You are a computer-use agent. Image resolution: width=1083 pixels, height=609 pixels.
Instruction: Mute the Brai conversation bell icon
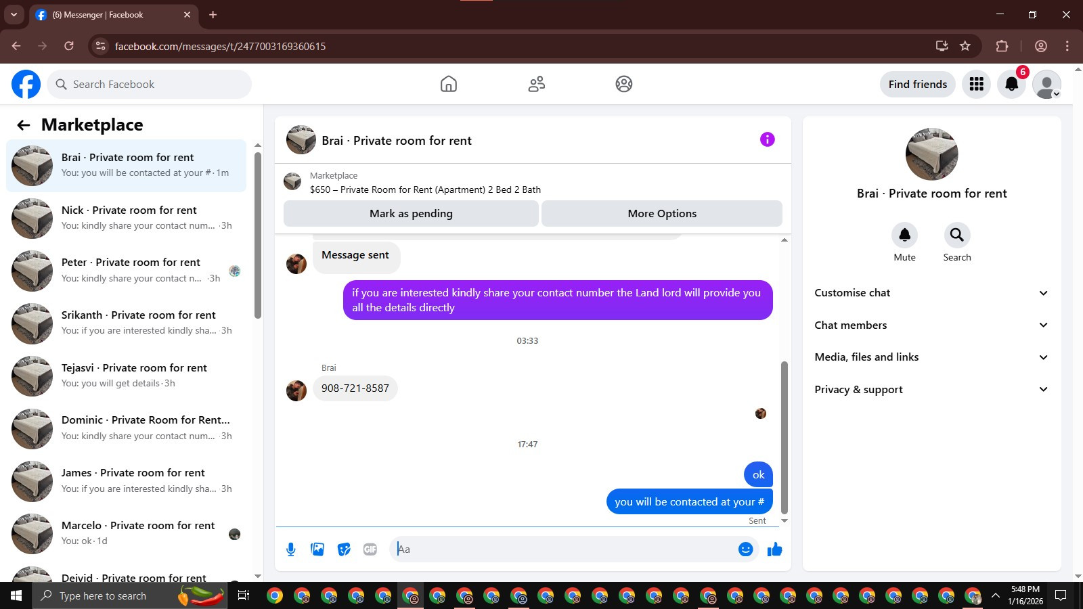pos(904,235)
